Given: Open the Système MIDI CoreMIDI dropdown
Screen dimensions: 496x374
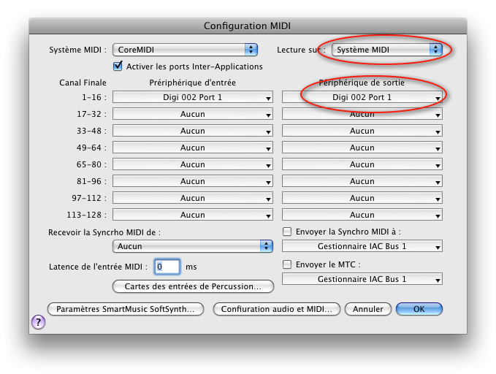Looking at the screenshot, I should click(185, 50).
